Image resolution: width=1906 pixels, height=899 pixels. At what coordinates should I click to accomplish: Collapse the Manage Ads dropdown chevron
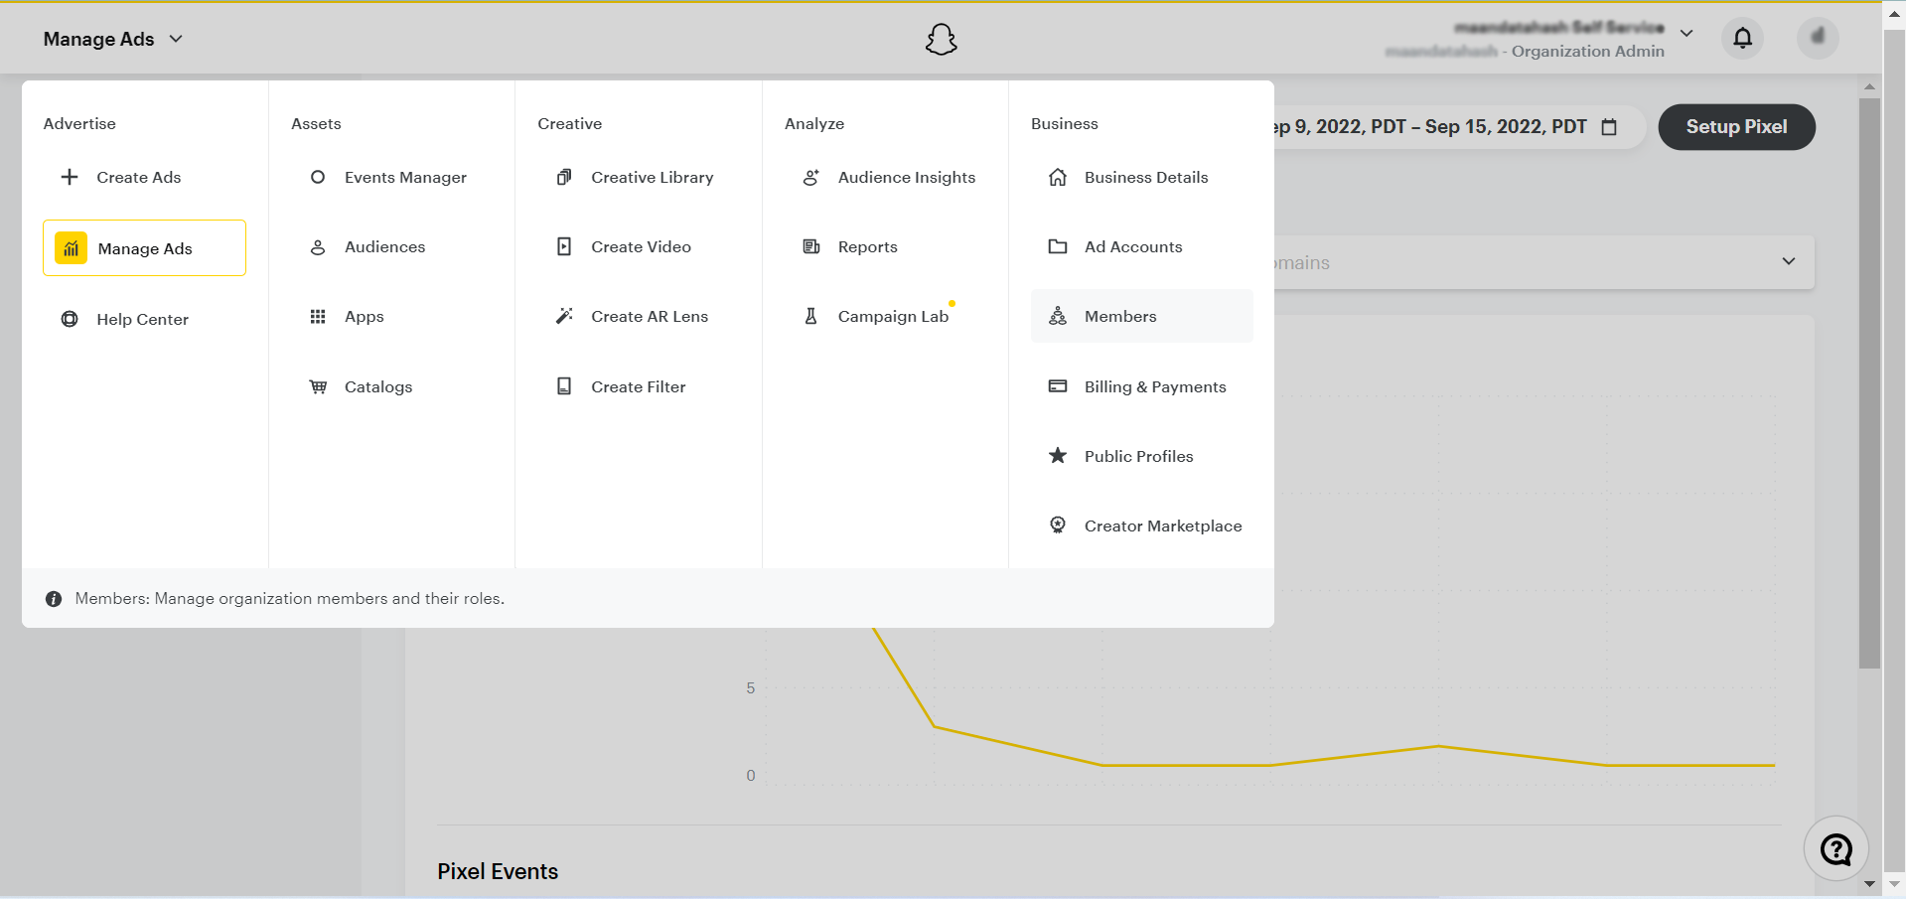click(x=176, y=39)
